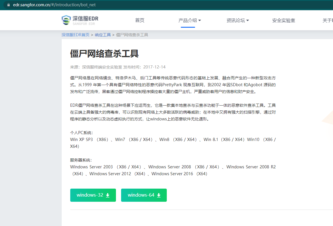Screen dimensions: 333x226
Task: Follow the 深信服EDR首页 breadcrumb link
Action: point(75,35)
